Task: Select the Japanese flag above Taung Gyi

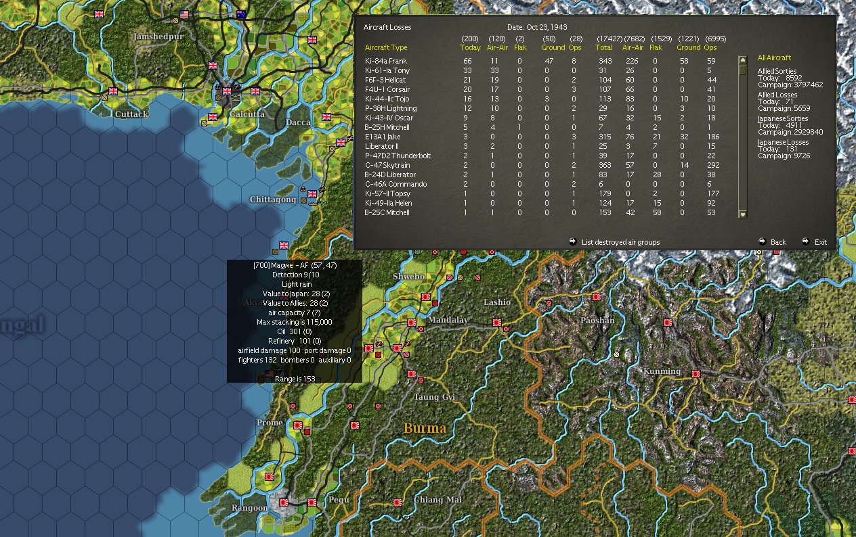Action: point(411,374)
